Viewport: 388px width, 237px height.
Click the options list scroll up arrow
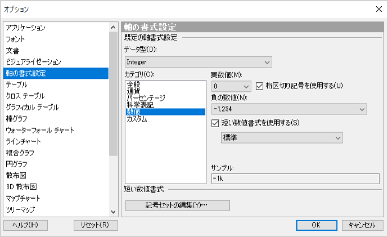pos(113,27)
